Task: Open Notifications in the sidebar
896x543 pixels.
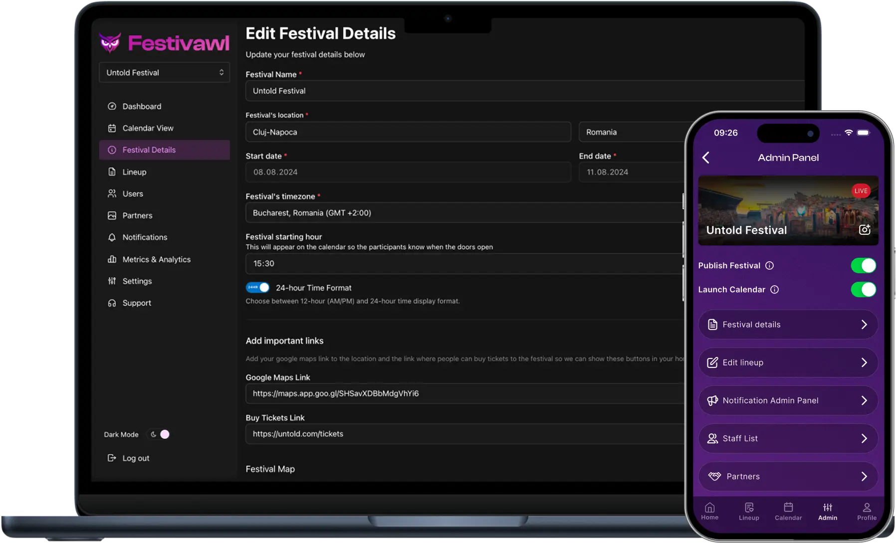Action: click(165, 237)
